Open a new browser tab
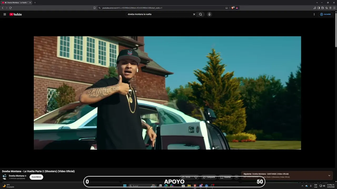Viewport: 337px width, 189px height. pyautogui.click(x=35, y=3)
